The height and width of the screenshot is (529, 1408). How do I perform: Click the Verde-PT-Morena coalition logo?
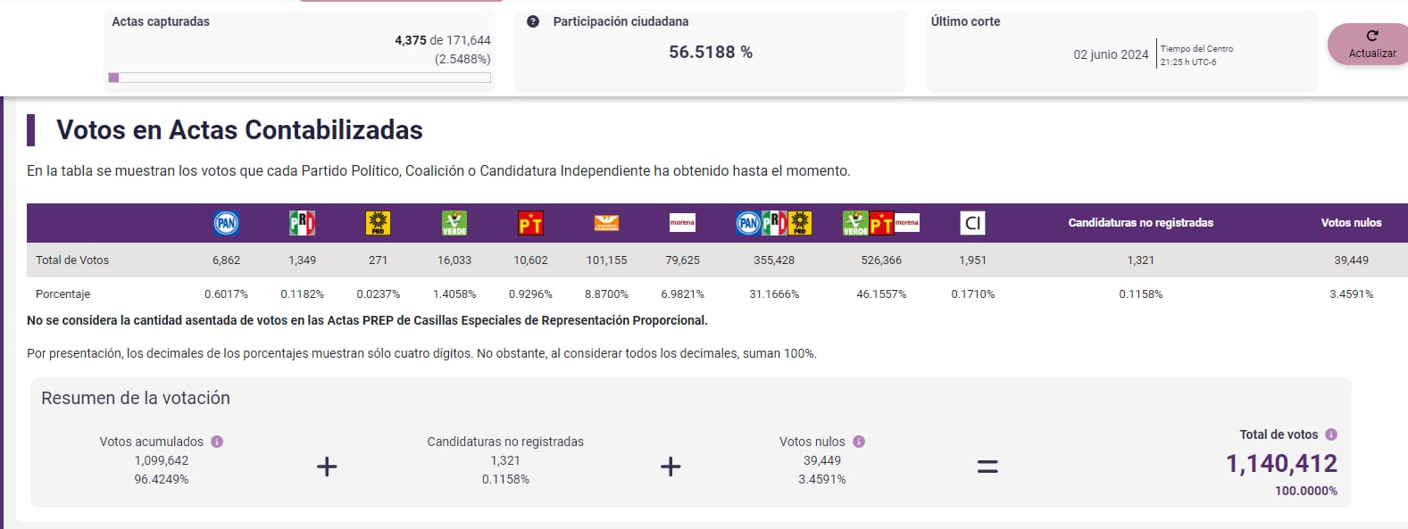click(880, 223)
